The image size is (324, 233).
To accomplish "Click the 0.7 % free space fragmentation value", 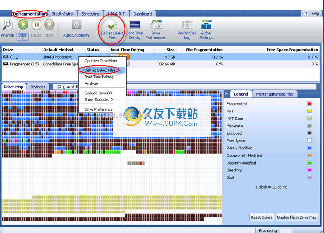I will [x=313, y=57].
